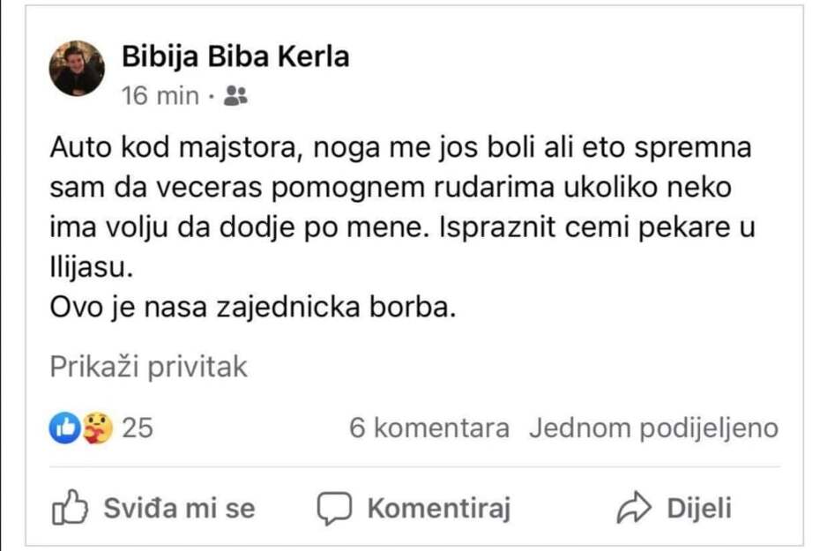Select the Komentiraj action item
The height and width of the screenshot is (551, 827).
click(x=441, y=508)
